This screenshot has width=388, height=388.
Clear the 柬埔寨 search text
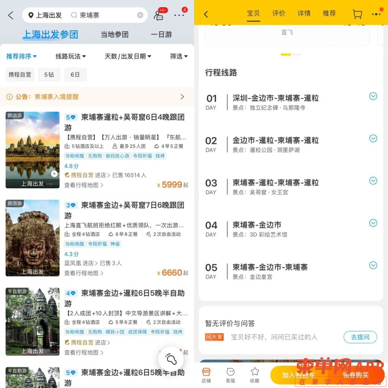coord(140,15)
